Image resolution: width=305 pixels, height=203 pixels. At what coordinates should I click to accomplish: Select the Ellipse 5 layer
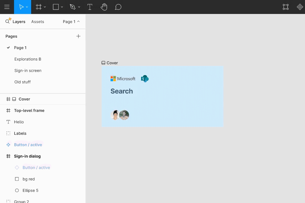pos(43,191)
